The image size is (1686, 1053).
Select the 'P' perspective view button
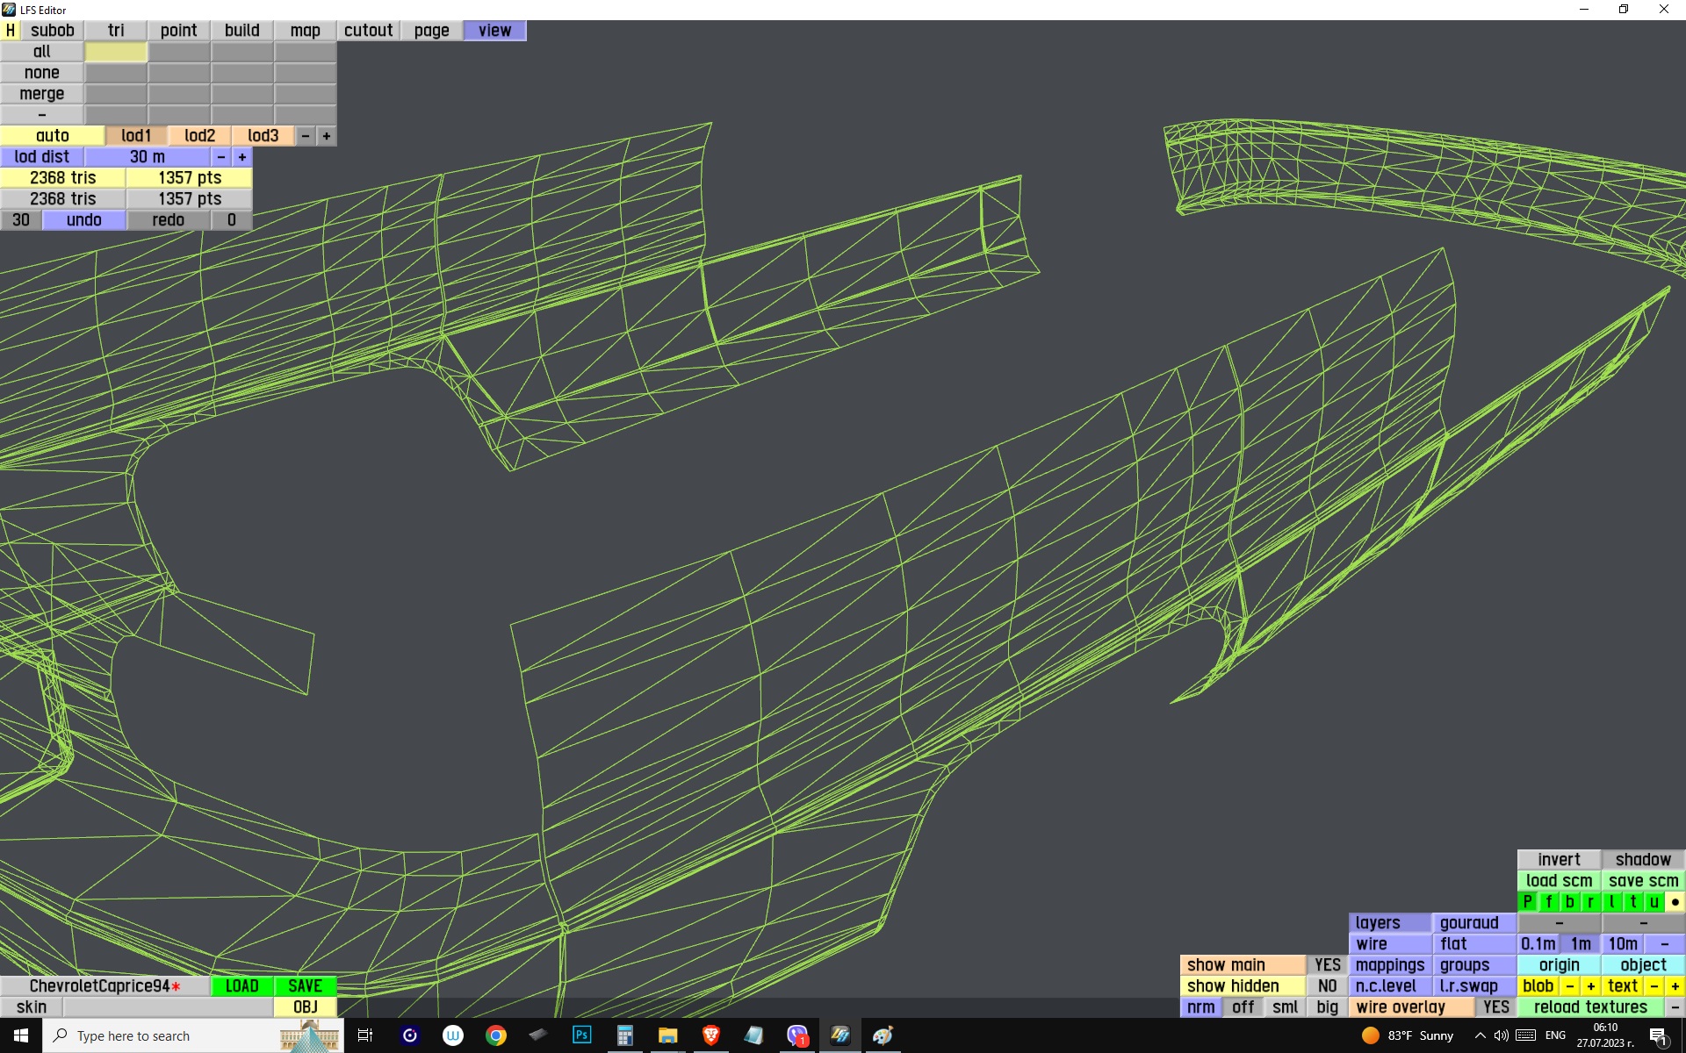(1527, 902)
